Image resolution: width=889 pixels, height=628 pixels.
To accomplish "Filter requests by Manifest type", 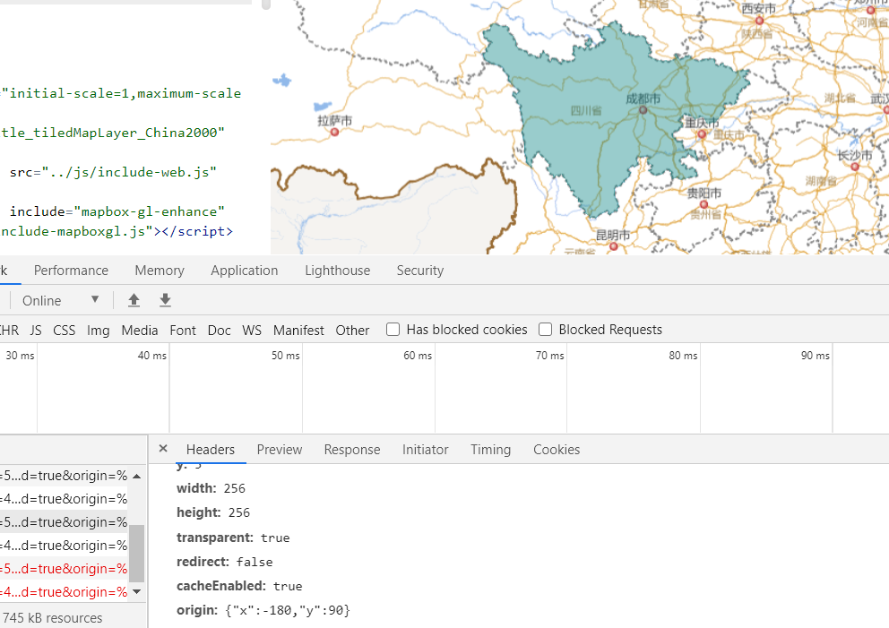I will 298,330.
